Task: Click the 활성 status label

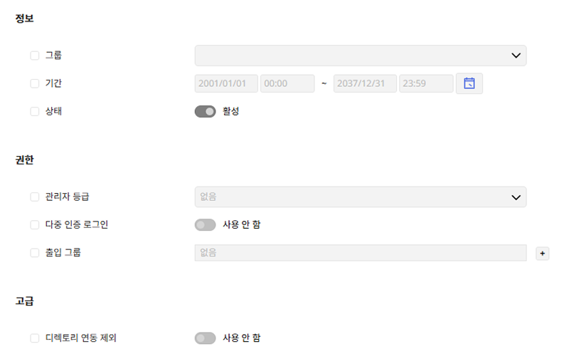Action: (230, 111)
